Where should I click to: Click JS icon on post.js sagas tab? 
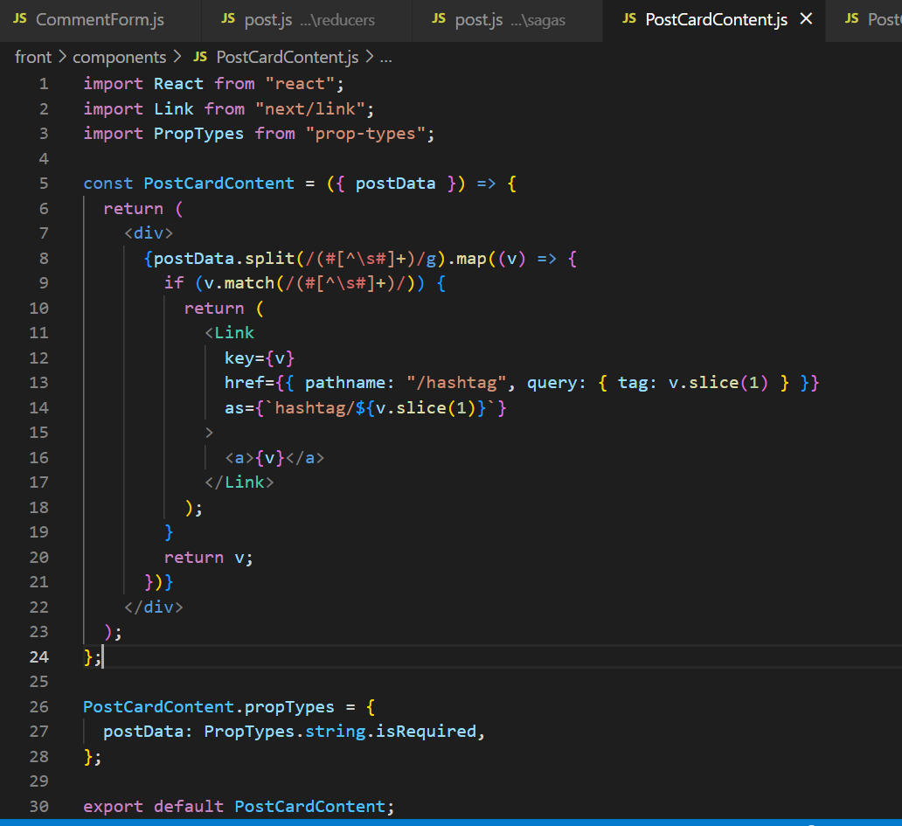coord(439,19)
